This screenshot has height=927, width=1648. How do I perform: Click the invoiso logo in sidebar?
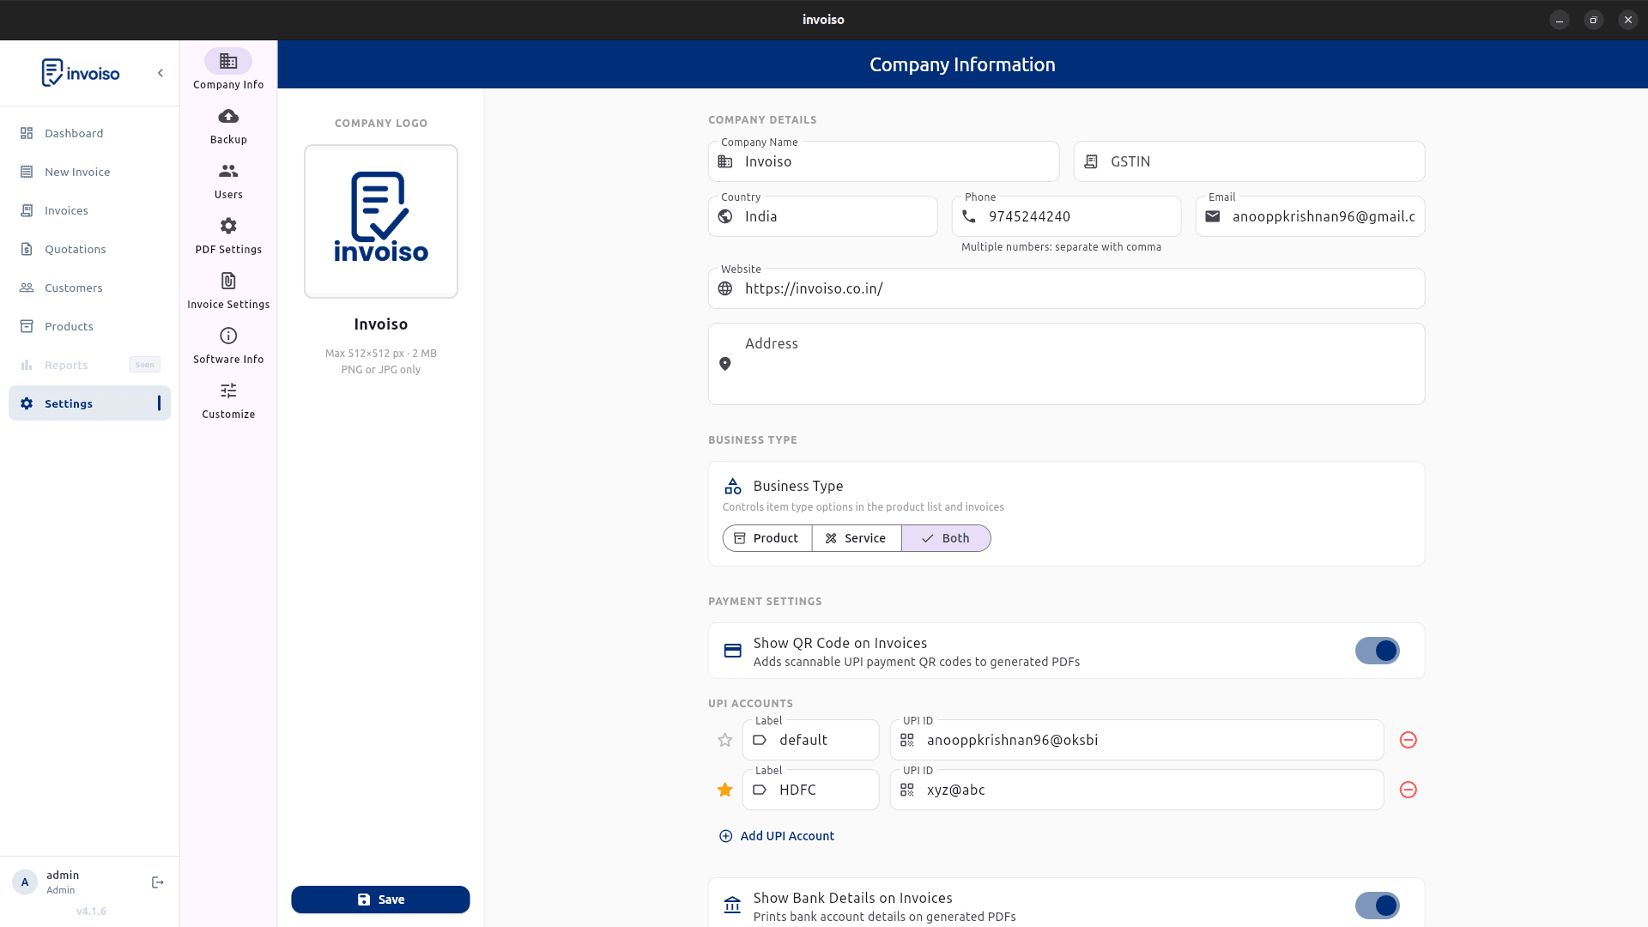click(81, 73)
